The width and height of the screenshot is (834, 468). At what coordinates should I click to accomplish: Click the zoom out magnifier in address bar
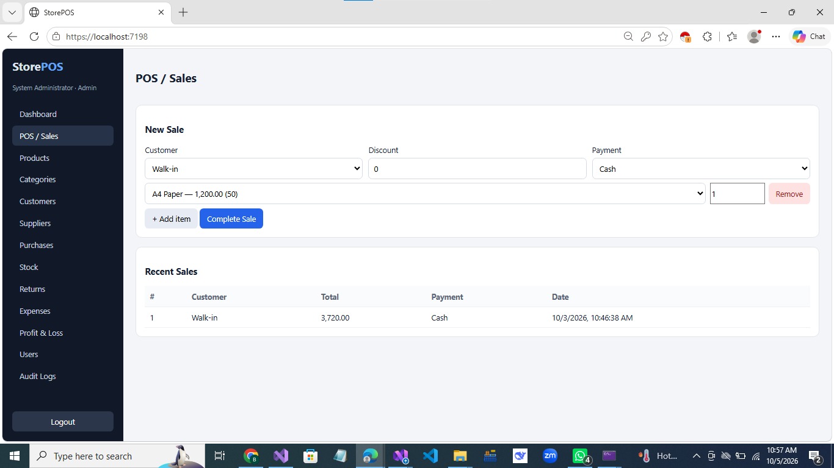pyautogui.click(x=628, y=37)
